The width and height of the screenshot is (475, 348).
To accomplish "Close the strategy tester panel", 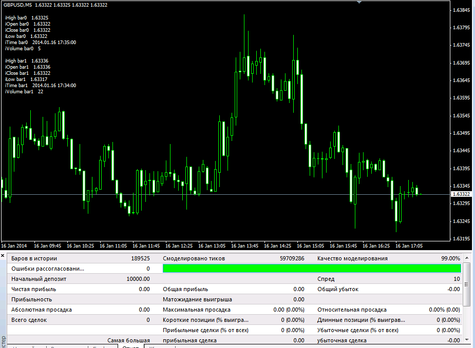I will coord(3,256).
